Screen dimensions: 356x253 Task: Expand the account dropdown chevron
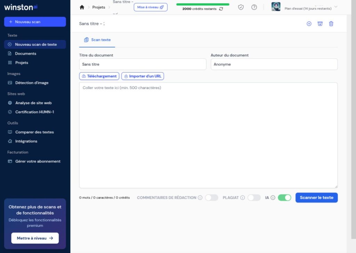click(335, 7)
